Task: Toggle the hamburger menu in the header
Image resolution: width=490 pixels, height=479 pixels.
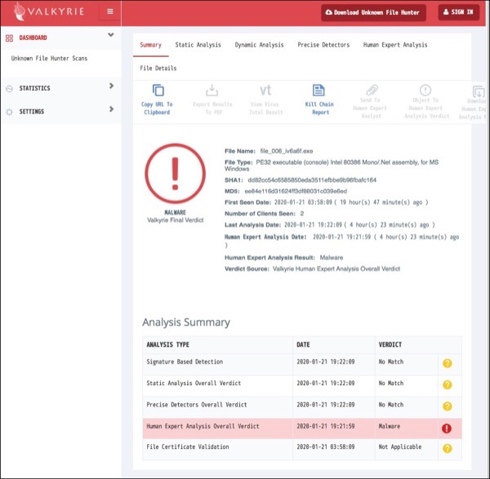Action: [x=109, y=12]
